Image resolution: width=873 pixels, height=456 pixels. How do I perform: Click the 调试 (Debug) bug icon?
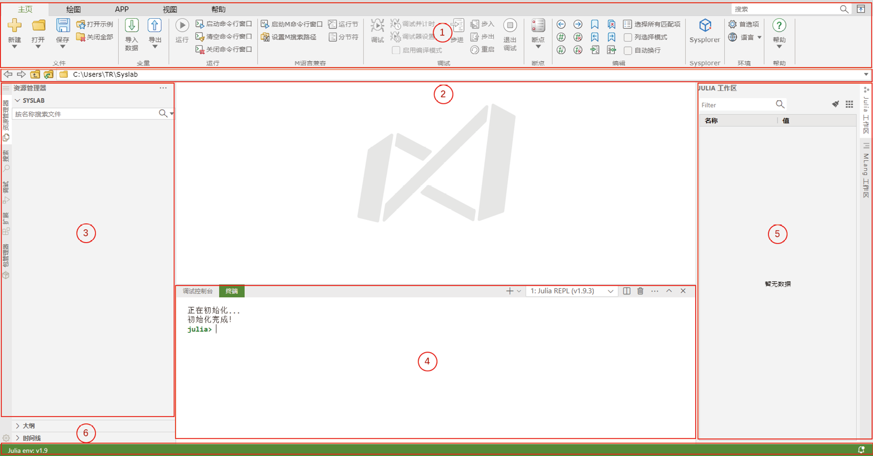click(377, 25)
